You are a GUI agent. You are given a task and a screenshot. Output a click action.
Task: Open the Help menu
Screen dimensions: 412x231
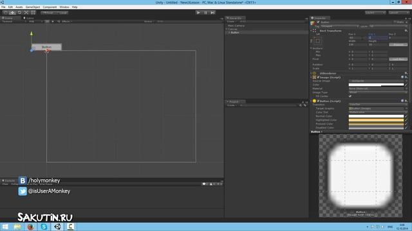(x=75, y=7)
